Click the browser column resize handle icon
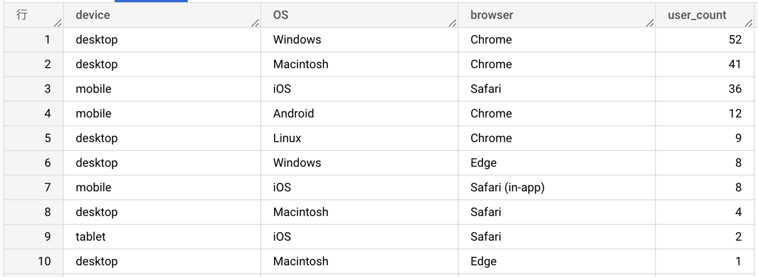The width and height of the screenshot is (758, 277). 650,23
